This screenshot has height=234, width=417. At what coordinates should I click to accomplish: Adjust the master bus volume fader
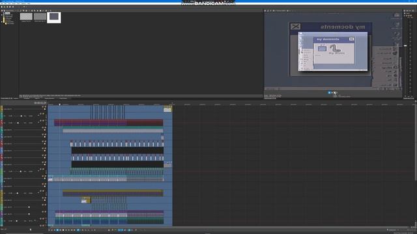click(x=405, y=45)
